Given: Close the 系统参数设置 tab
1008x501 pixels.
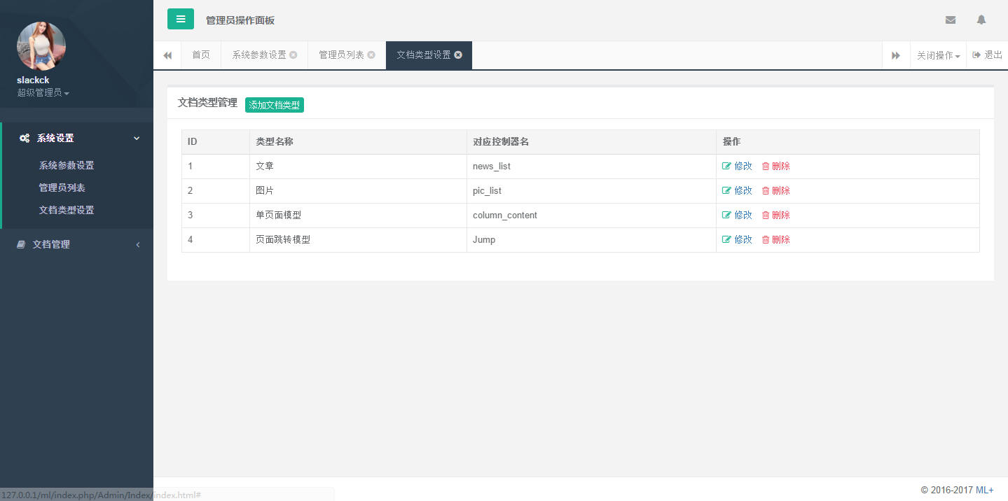Looking at the screenshot, I should (294, 55).
